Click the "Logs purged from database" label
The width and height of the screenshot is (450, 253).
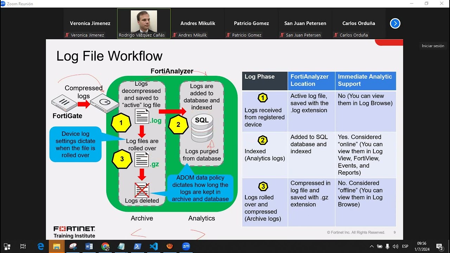[202, 155]
